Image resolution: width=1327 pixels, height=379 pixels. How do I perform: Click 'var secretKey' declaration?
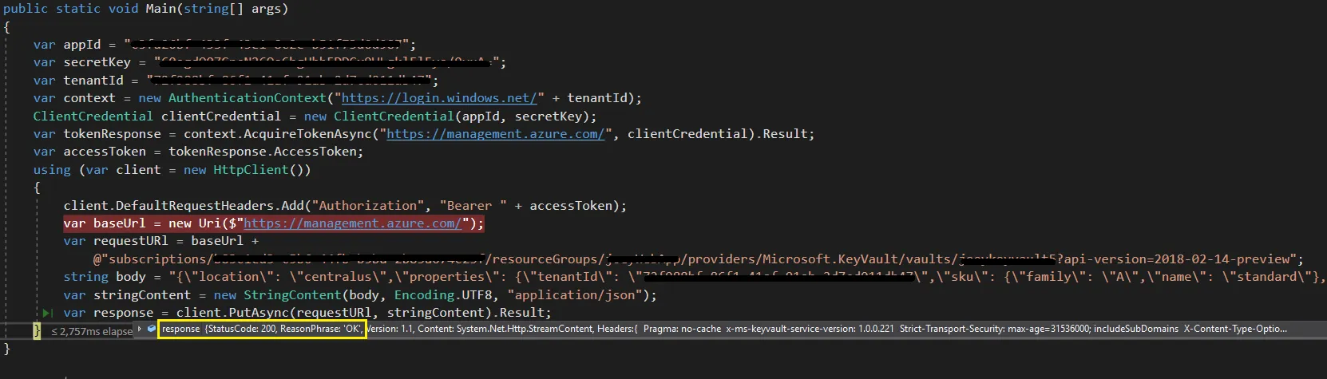(82, 62)
